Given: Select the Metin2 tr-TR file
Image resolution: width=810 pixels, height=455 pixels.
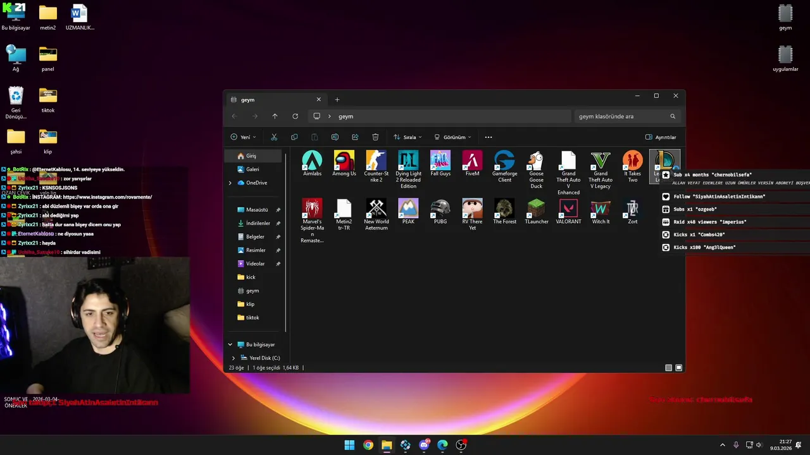Looking at the screenshot, I should tap(344, 215).
